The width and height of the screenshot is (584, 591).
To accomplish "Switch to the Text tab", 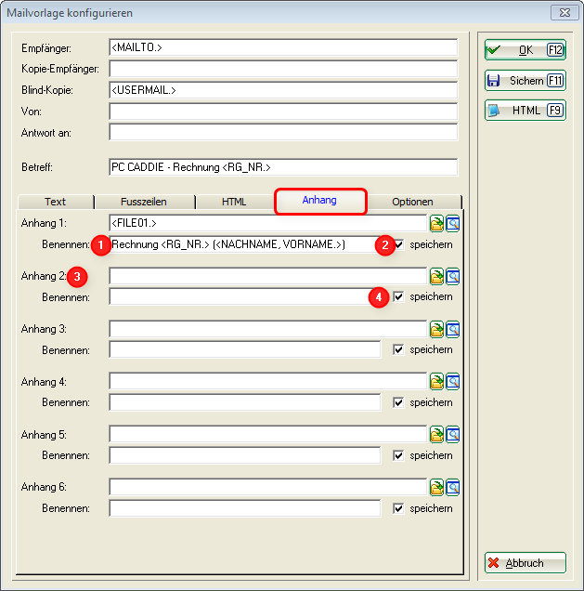I will coord(56,202).
